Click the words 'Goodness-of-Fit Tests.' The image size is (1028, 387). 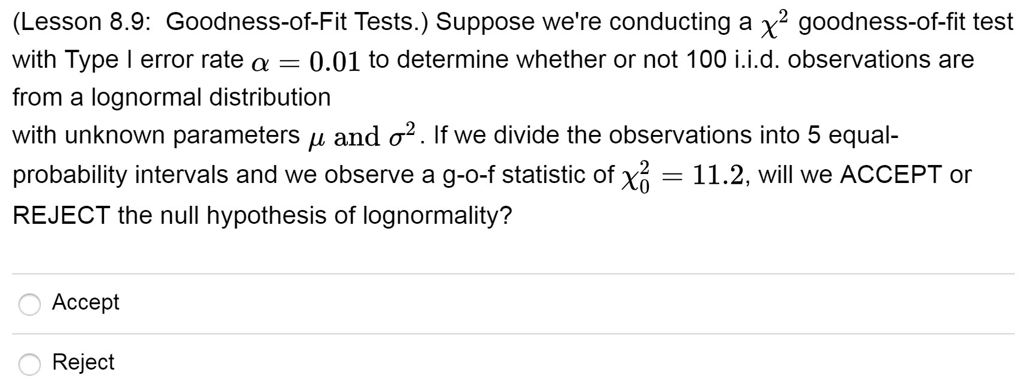tap(298, 22)
